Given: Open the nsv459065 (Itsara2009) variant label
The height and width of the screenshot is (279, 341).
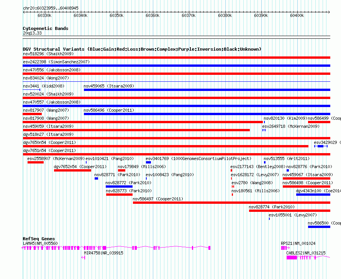Looking at the screenshot, I should coord(109,86).
